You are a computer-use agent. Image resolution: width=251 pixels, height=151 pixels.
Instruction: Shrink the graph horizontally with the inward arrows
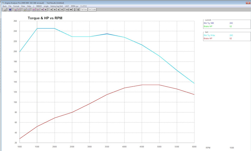click(67, 10)
